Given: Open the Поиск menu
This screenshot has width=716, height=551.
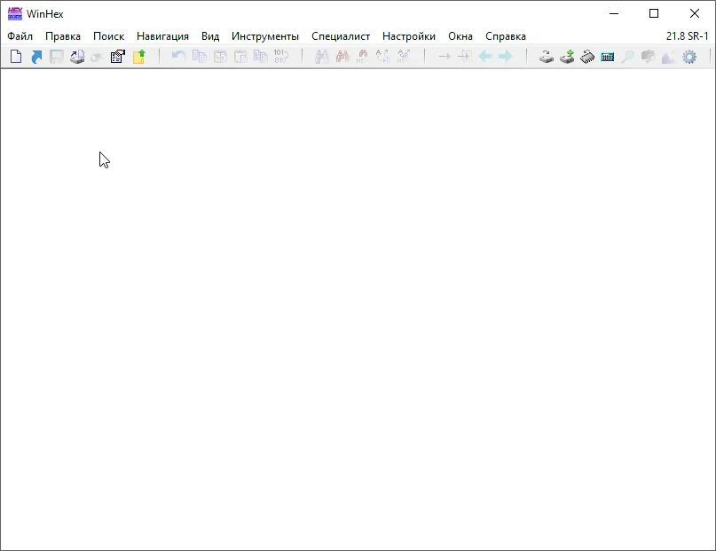Looking at the screenshot, I should [108, 36].
